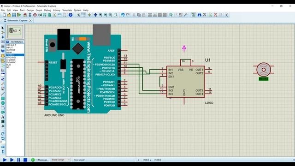Viewport: 295px width, 166px height.
Task: Open the Design menu
Action: 30,10
